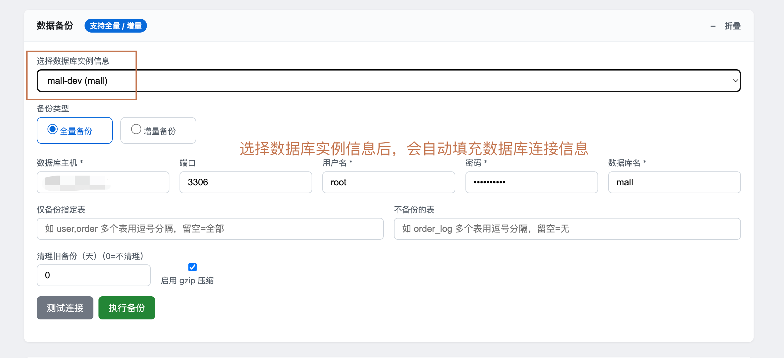This screenshot has width=784, height=358.
Task: Select the 增量备份 radio option
Action: point(136,129)
